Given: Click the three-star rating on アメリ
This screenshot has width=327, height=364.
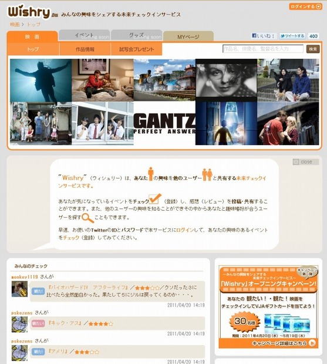Looking at the screenshot, I should pos(87,352).
